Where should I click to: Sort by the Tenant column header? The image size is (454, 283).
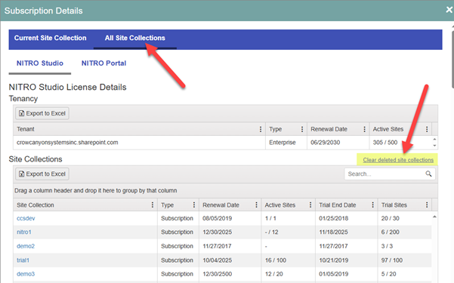tap(26, 129)
